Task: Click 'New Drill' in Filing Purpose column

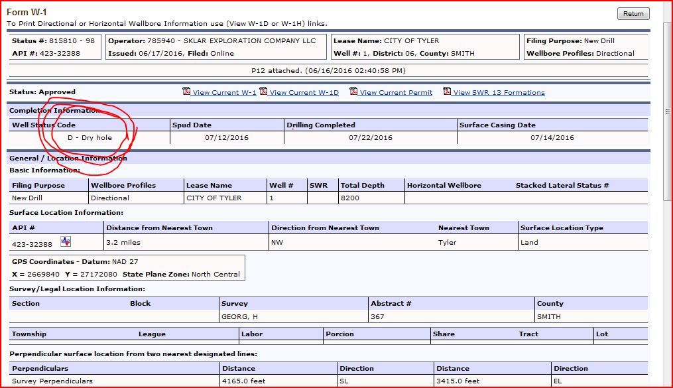Action: [x=27, y=198]
